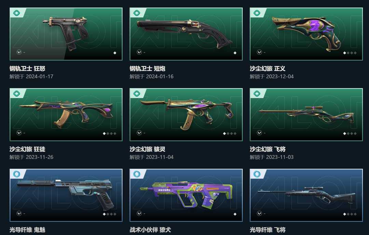Click the single level diamond on 钢轨卫士 短炮
Image resolution: width=369 pixels, height=235 pixels.
(235, 53)
